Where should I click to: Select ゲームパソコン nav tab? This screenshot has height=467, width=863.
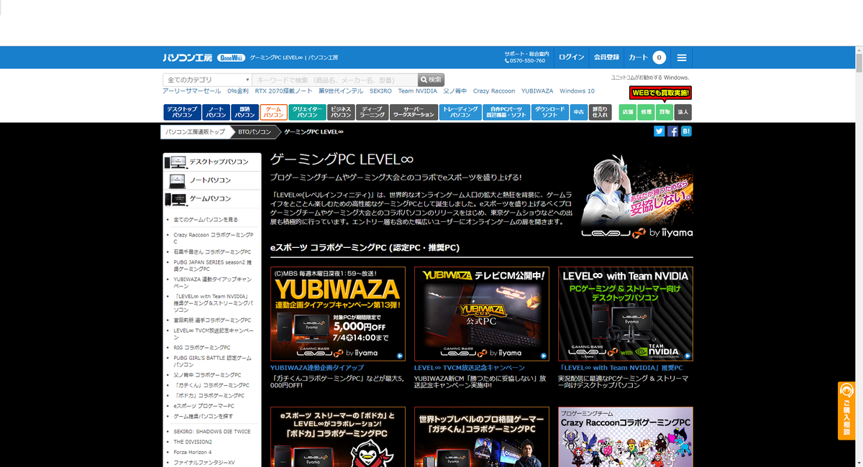[x=273, y=112]
